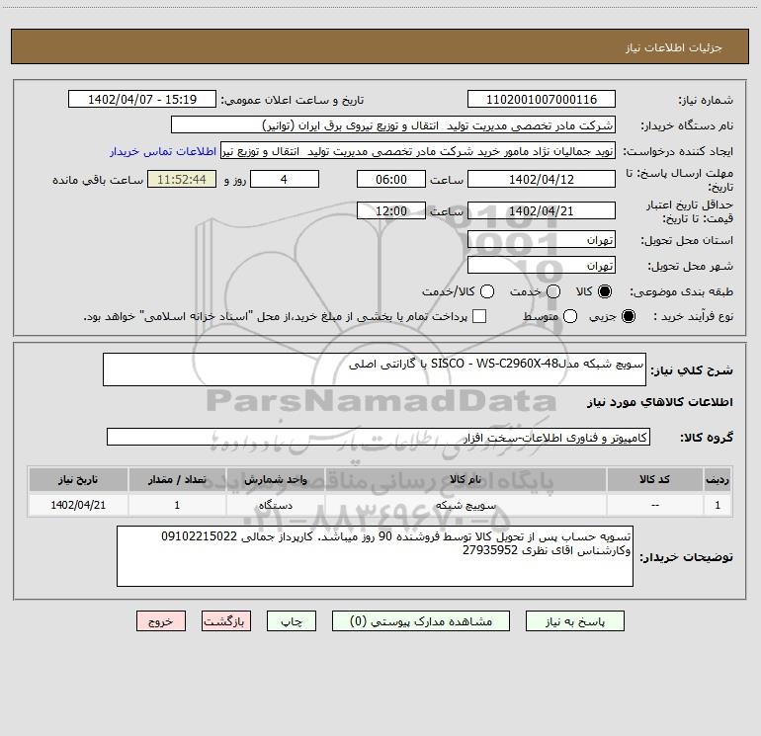This screenshot has width=761, height=736.
Task: Click the شماره نیاز field 1102001007000116
Action: 542,99
